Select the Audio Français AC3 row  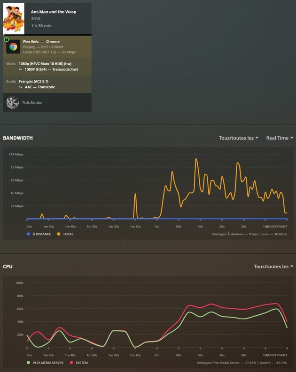[47, 84]
